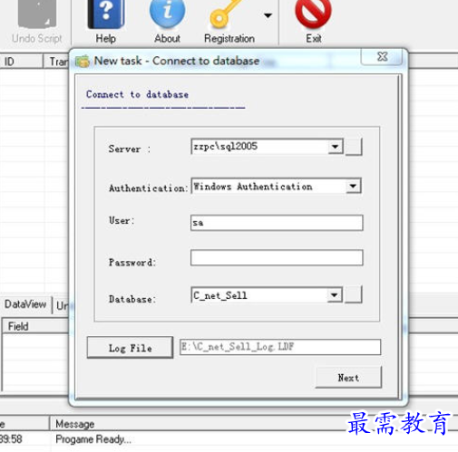Switch to the DataView tab
This screenshot has width=458, height=452.
click(x=25, y=304)
